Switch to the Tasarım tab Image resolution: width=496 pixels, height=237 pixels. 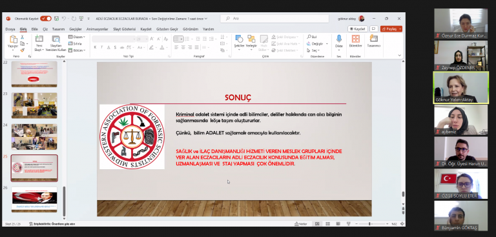click(58, 29)
